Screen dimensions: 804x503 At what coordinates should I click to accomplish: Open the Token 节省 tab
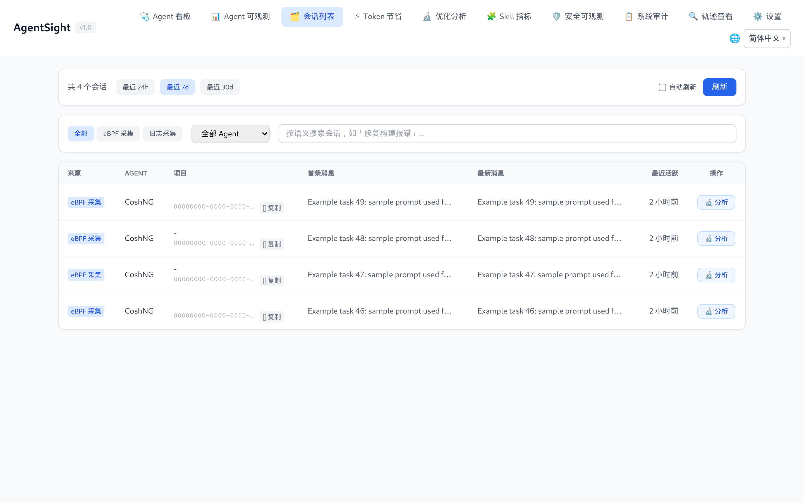pyautogui.click(x=379, y=16)
